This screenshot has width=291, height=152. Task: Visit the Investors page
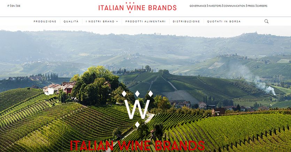coord(215,6)
